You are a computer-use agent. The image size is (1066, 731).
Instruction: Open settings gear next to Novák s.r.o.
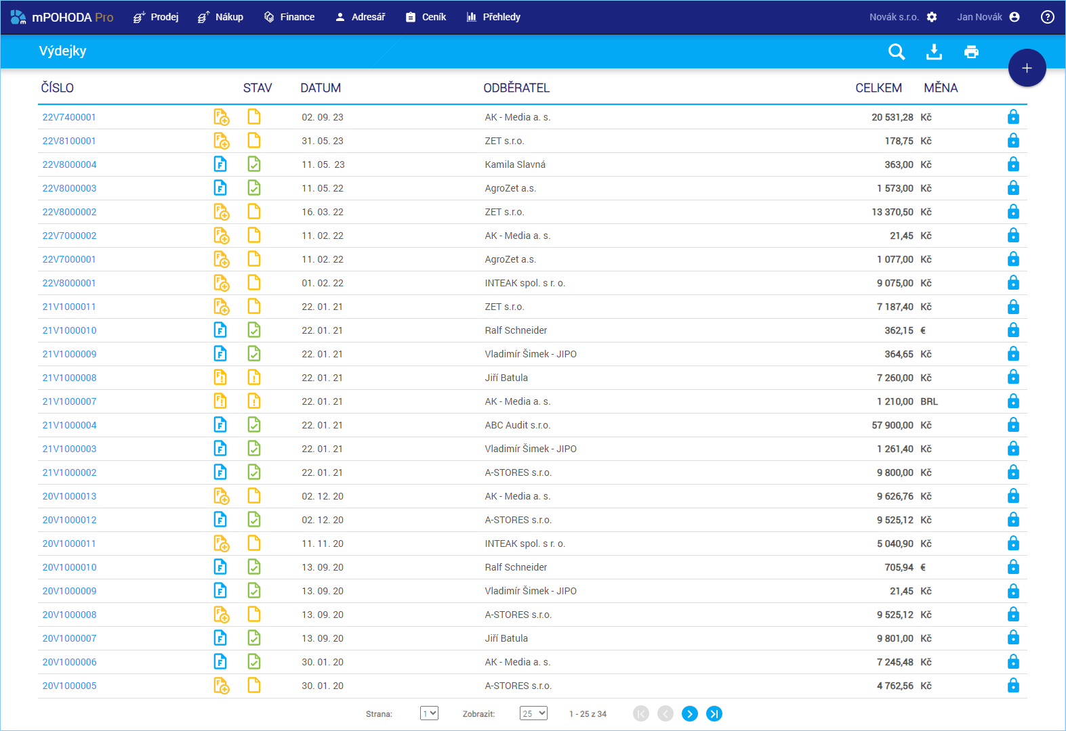click(932, 17)
